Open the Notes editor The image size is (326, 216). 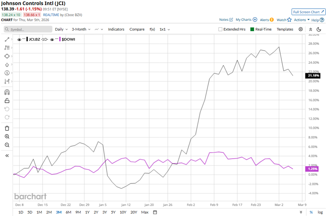(226, 20)
